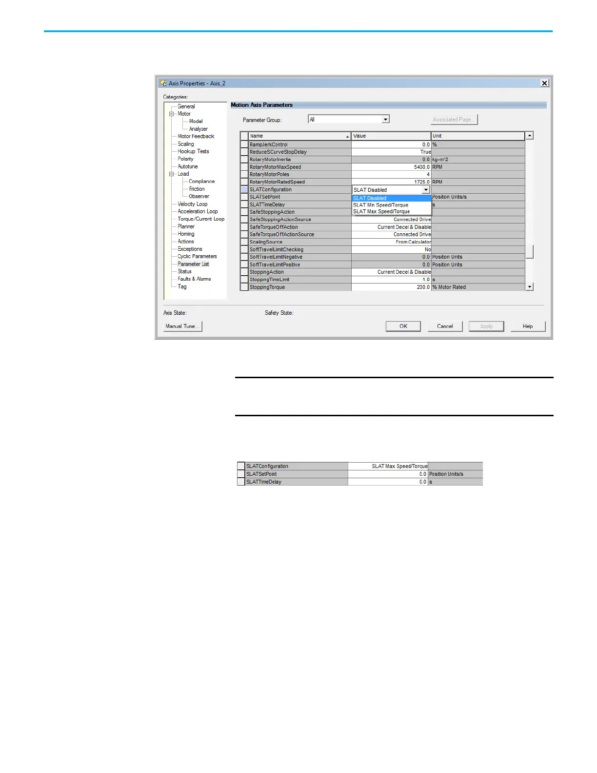Open the Status category
Viewport: 597px width, 773px height.
coord(184,271)
